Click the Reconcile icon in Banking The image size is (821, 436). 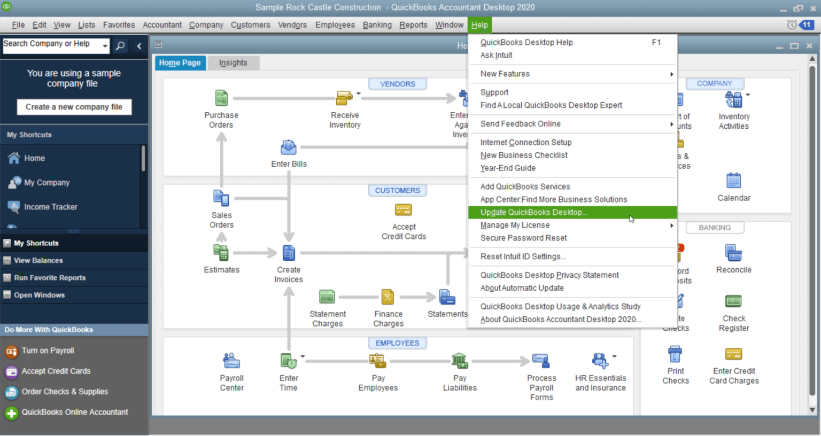coord(733,253)
